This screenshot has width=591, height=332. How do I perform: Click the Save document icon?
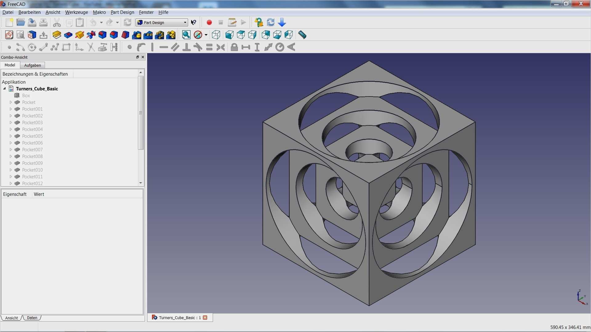[32, 22]
